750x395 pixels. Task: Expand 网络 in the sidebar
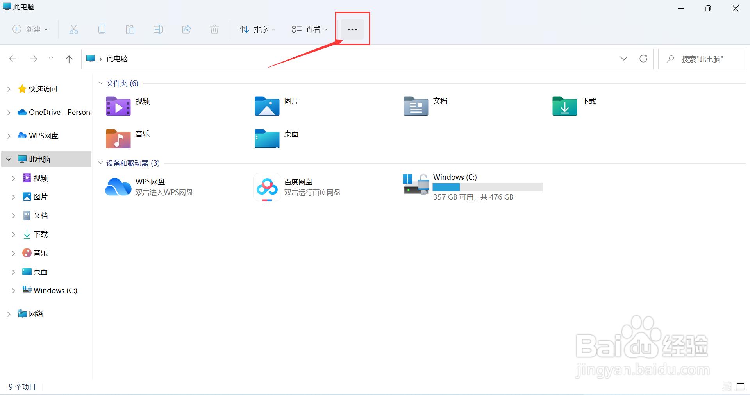(9, 314)
